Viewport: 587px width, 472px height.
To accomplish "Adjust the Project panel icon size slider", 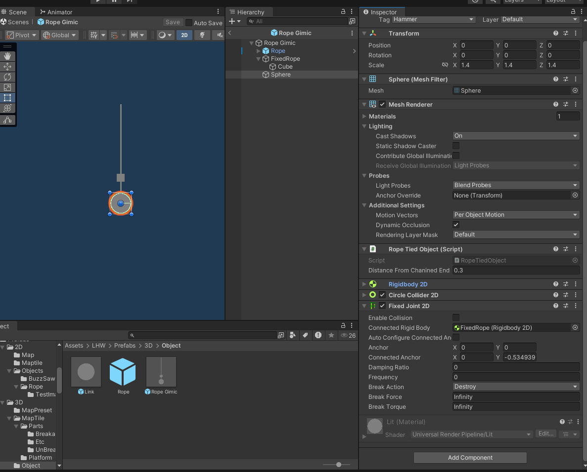I will pos(338,465).
